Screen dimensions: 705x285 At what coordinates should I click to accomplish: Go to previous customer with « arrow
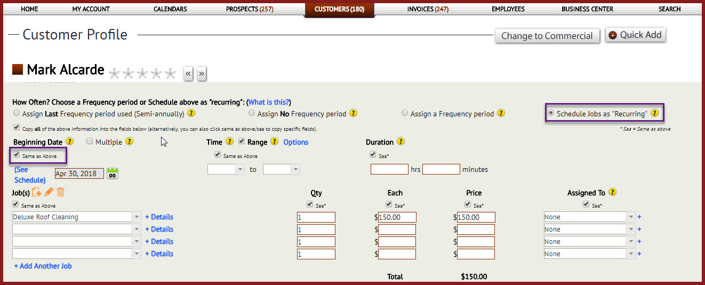click(x=188, y=74)
